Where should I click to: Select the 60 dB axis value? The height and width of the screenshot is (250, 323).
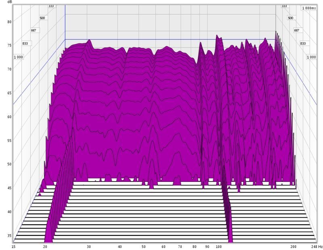9,117
